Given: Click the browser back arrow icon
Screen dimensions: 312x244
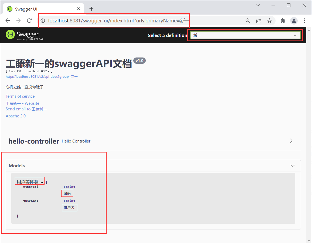Looking at the screenshot, I should 8,21.
